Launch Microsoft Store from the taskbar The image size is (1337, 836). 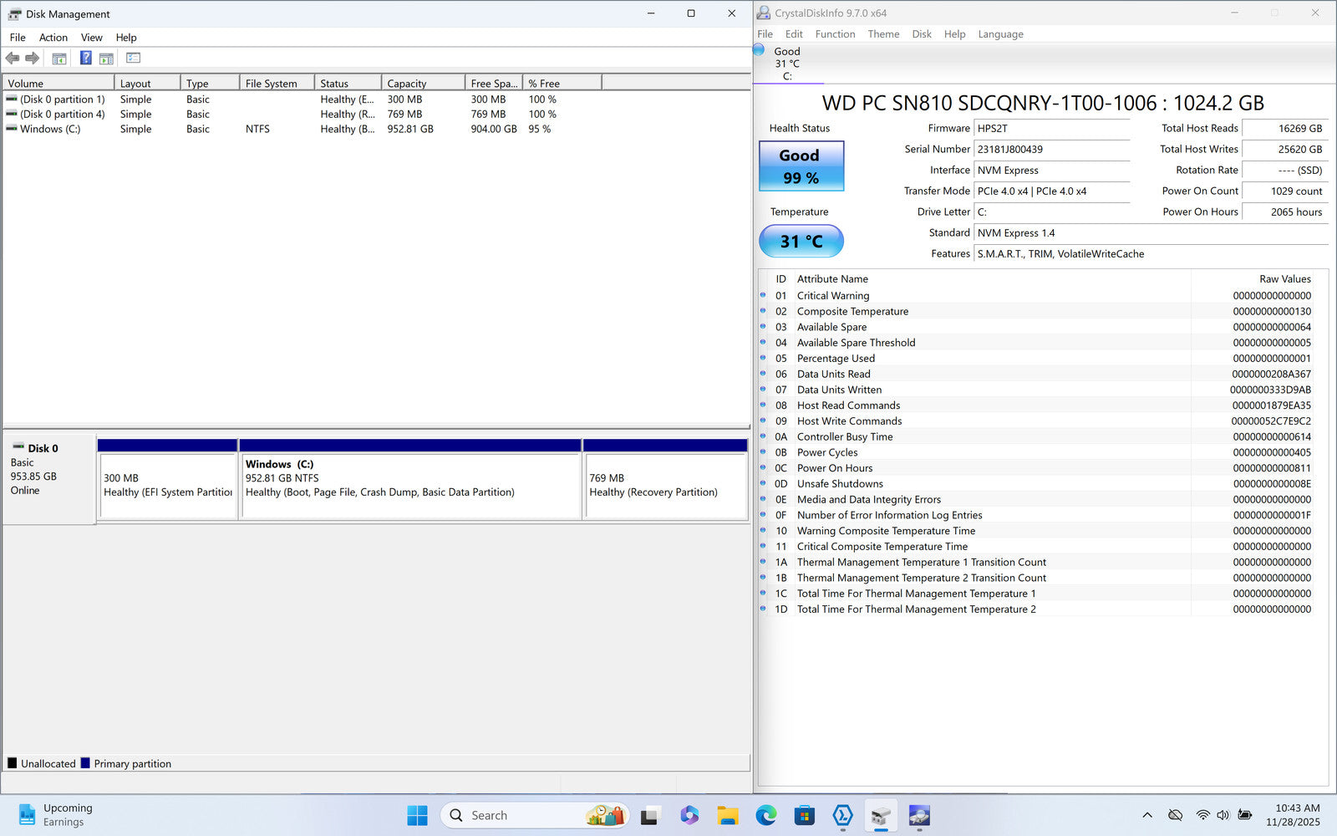click(804, 815)
